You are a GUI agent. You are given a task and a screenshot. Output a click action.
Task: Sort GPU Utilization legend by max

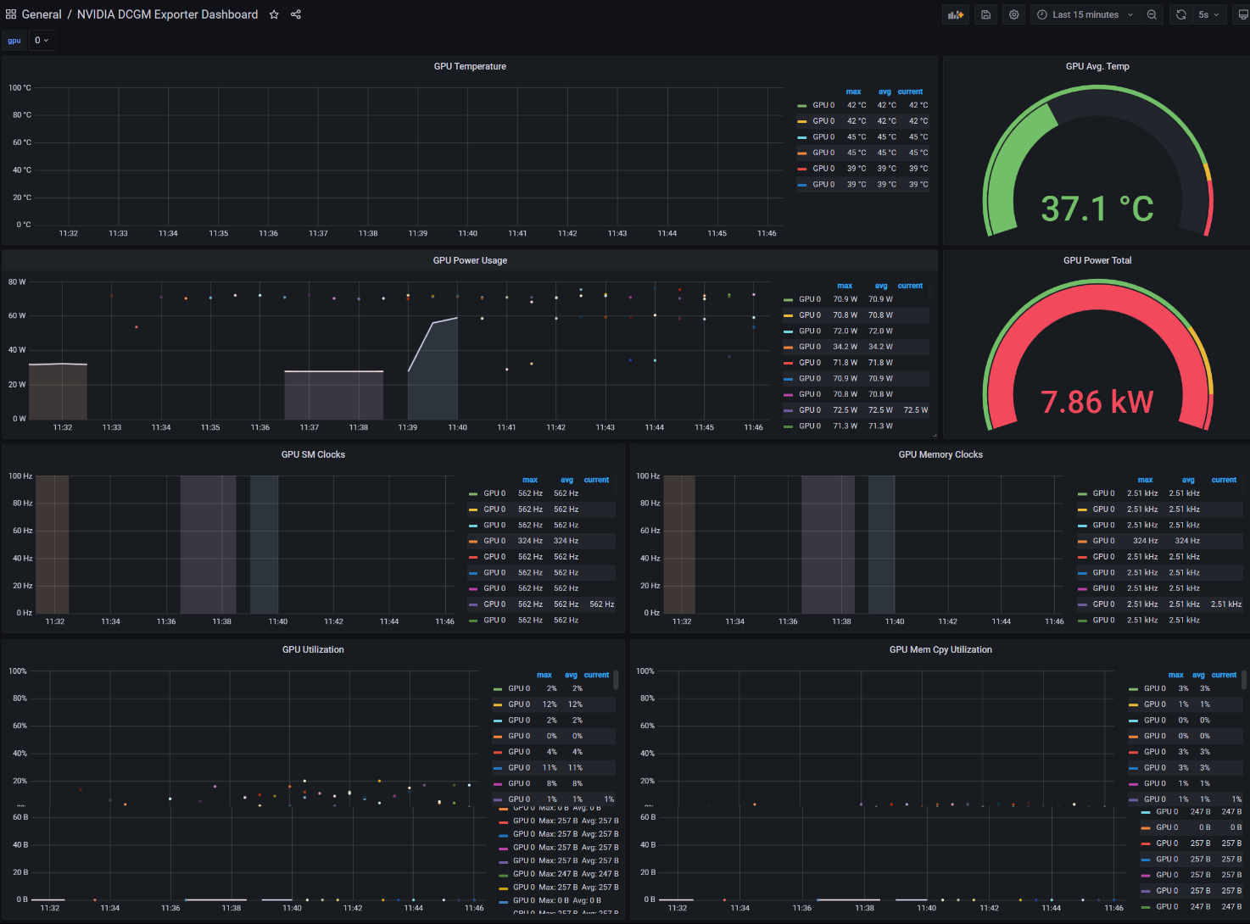[544, 675]
